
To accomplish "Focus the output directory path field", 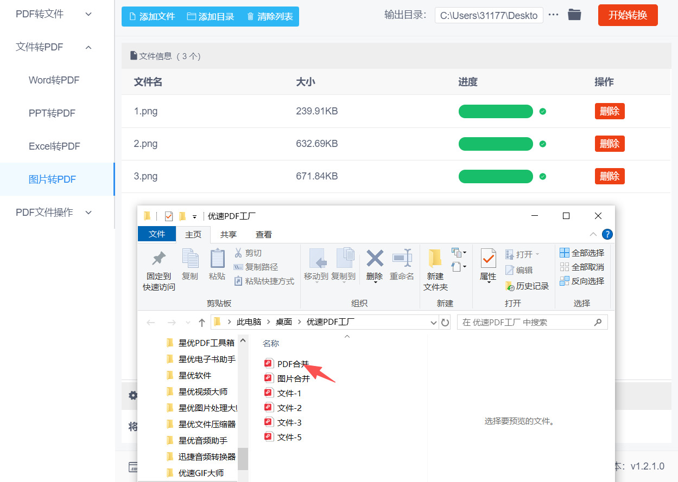I will click(x=489, y=15).
